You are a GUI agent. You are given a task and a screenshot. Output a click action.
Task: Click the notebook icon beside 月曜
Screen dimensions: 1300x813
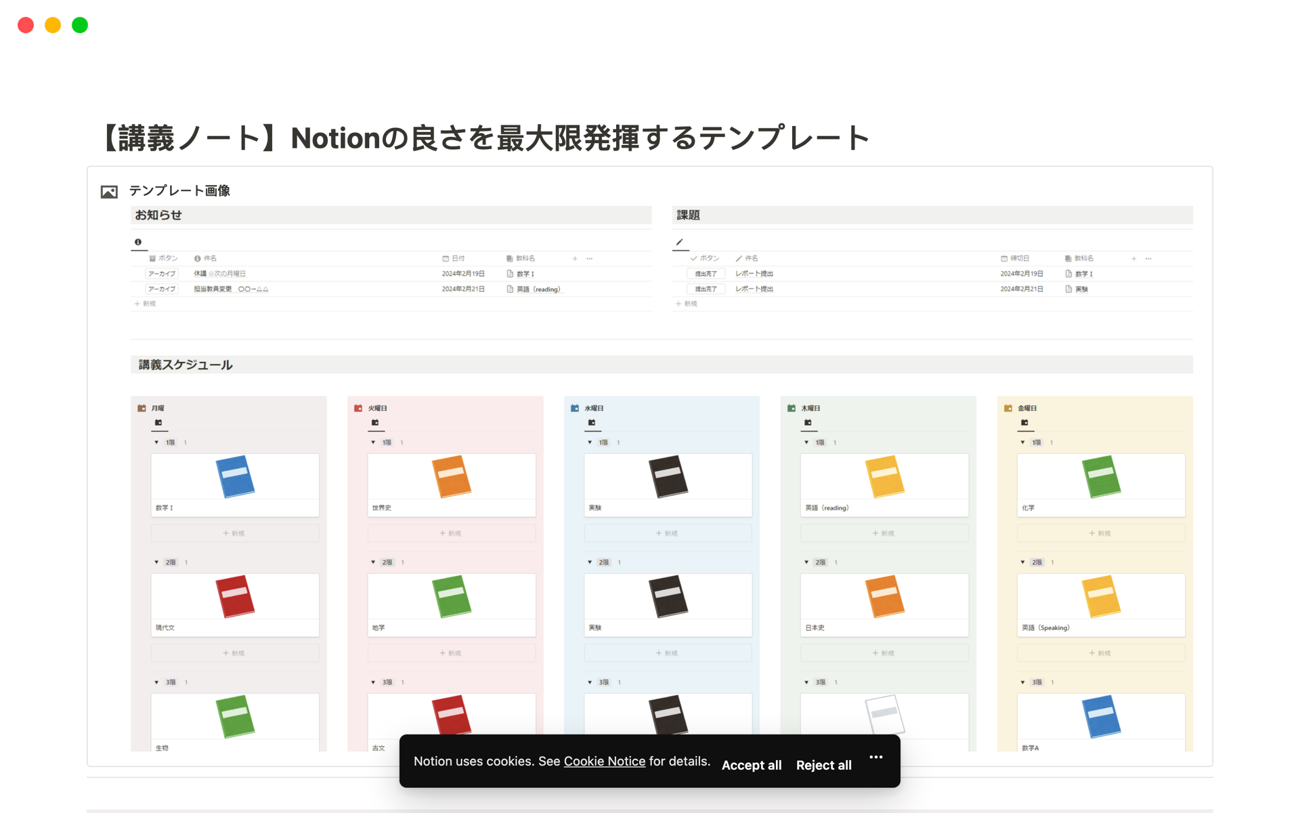coord(140,408)
